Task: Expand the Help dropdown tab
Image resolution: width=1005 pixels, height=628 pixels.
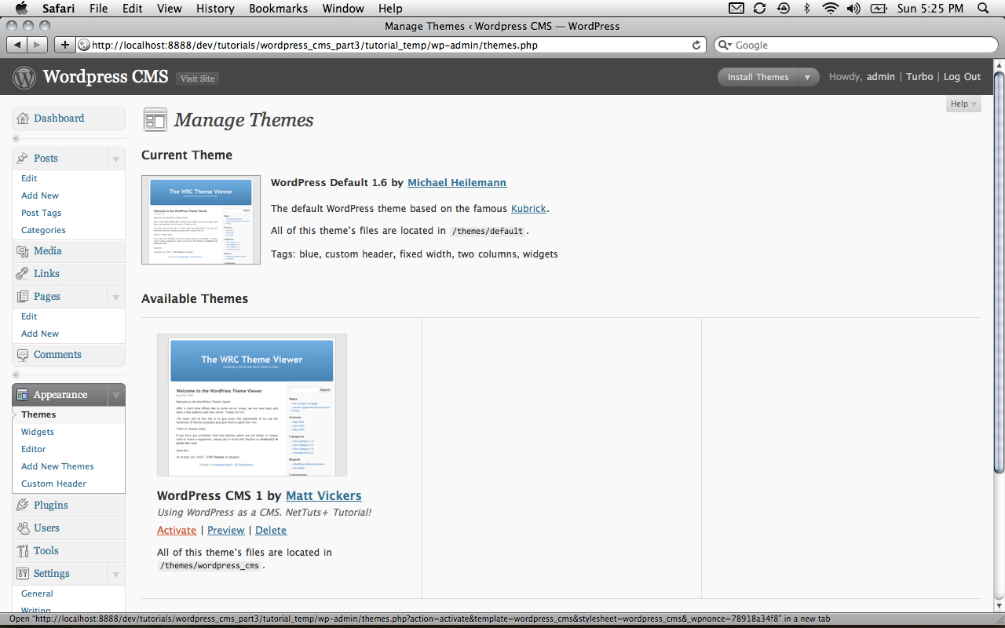Action: pos(963,104)
